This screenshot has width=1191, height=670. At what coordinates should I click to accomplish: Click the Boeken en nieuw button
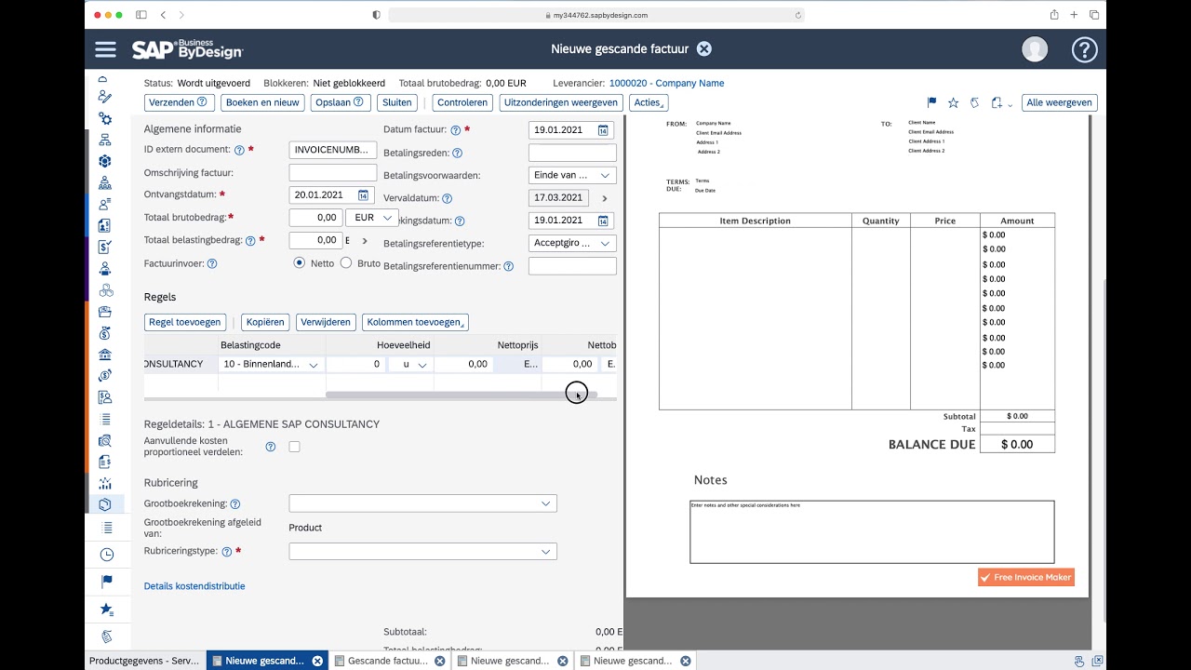tap(261, 102)
